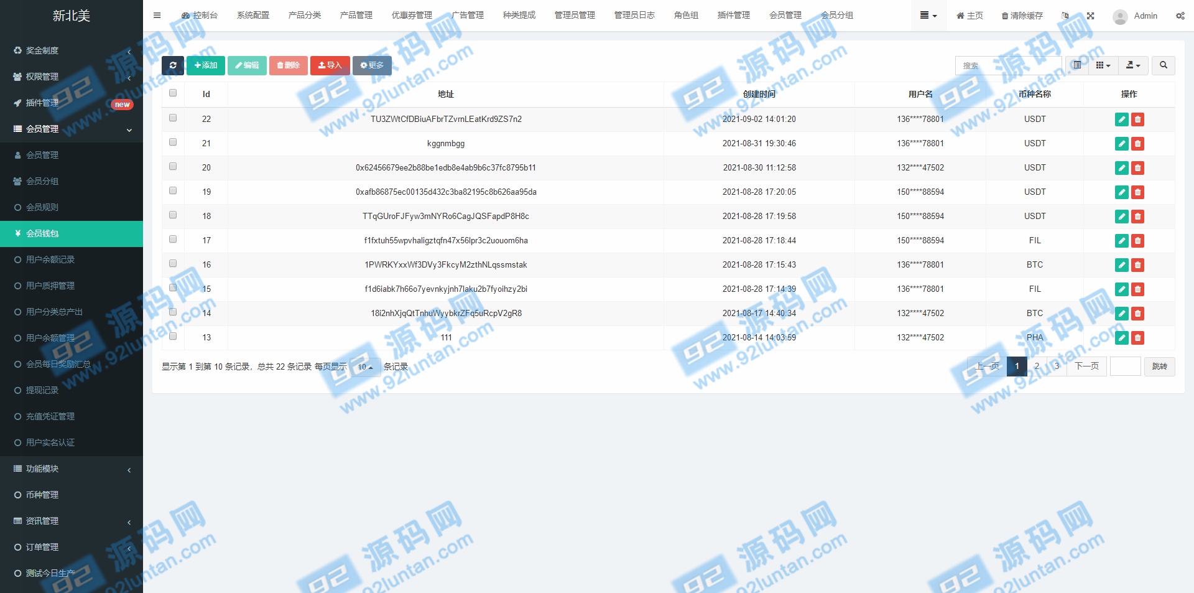Toggle the table card view icon

(1077, 65)
